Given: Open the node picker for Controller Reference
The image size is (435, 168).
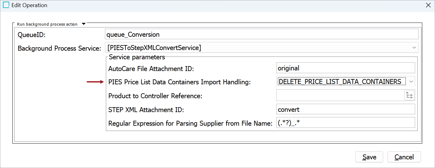Looking at the screenshot, I should 410,96.
